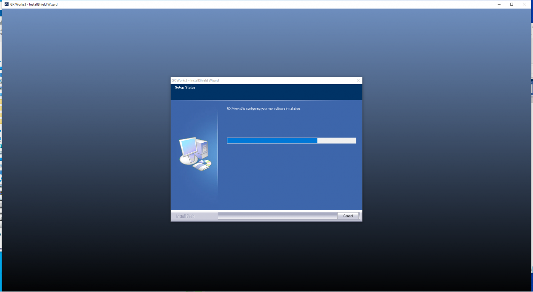533x292 pixels.
Task: Maximize the outer InstallShield Wizard window
Action: pyautogui.click(x=512, y=4)
